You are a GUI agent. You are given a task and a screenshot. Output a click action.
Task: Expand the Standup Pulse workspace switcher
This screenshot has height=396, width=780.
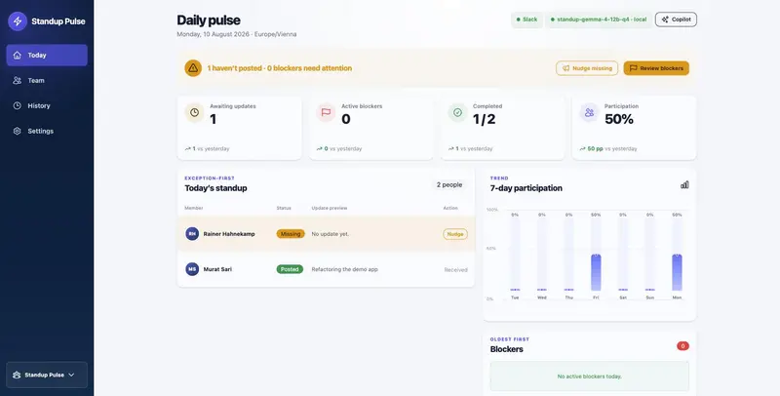[47, 376]
